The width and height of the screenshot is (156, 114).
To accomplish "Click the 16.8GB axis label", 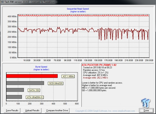I will click(27, 60).
